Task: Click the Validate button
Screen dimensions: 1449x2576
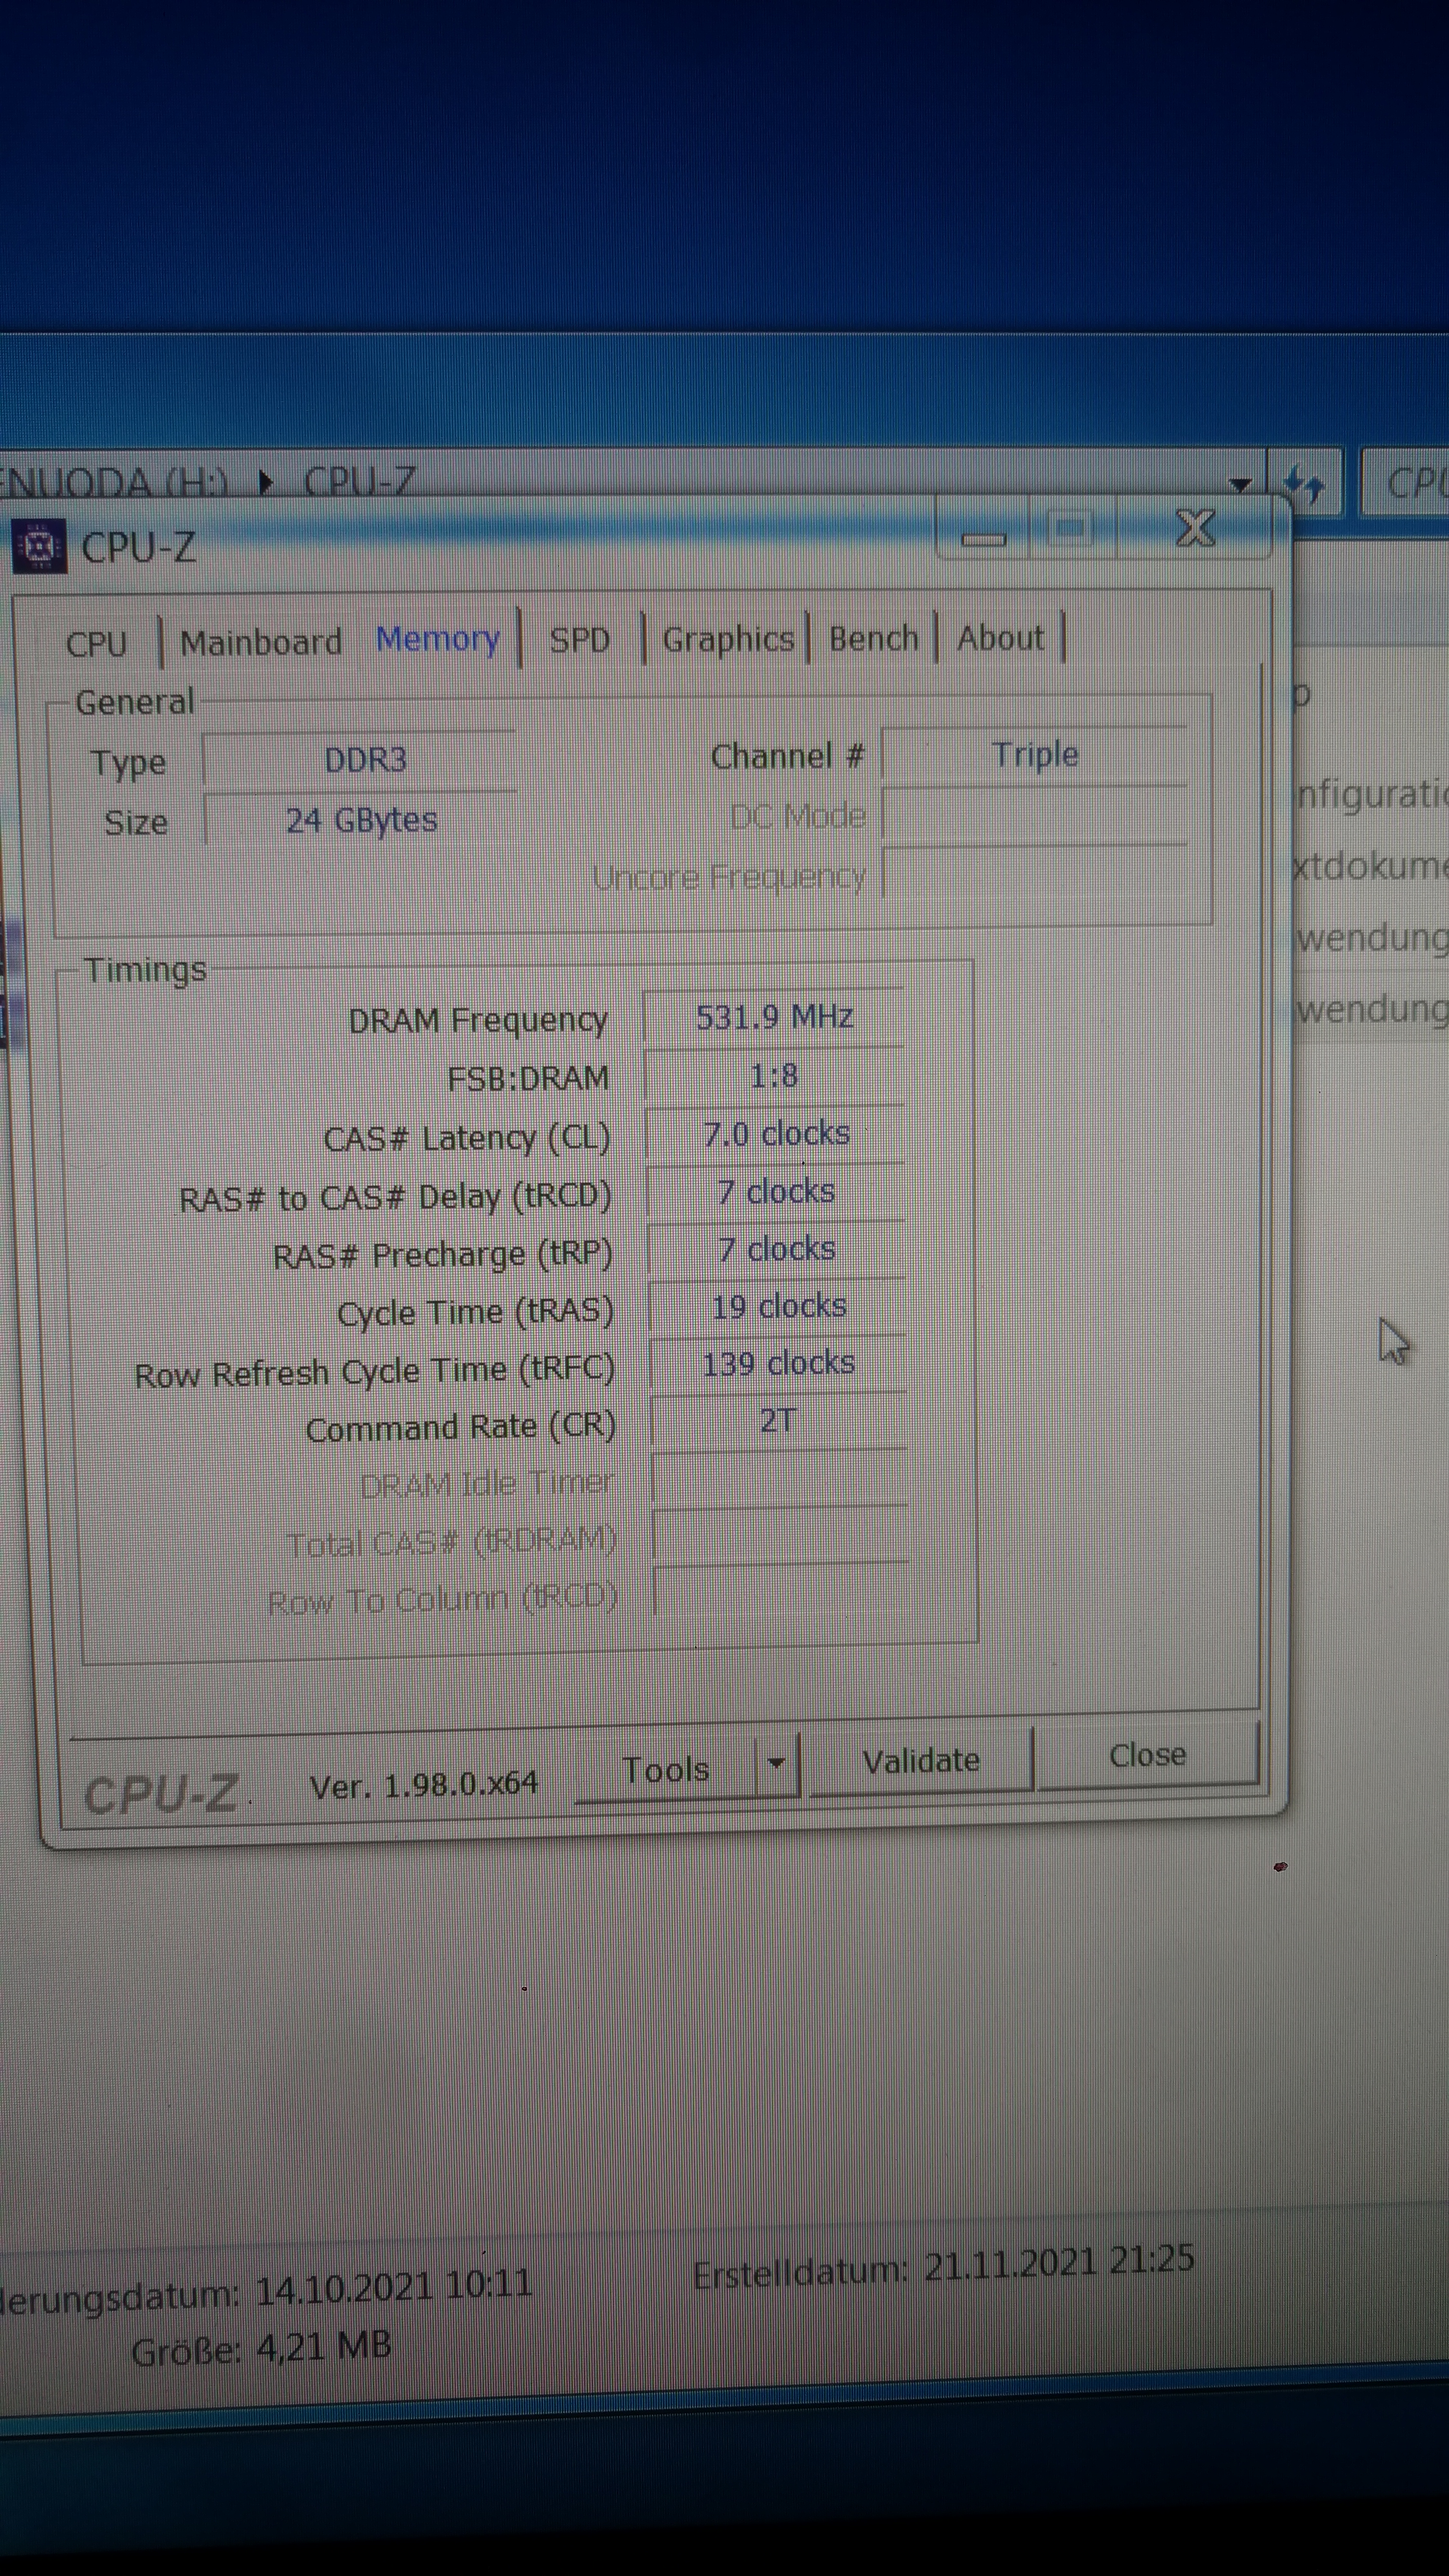Action: pos(920,1760)
